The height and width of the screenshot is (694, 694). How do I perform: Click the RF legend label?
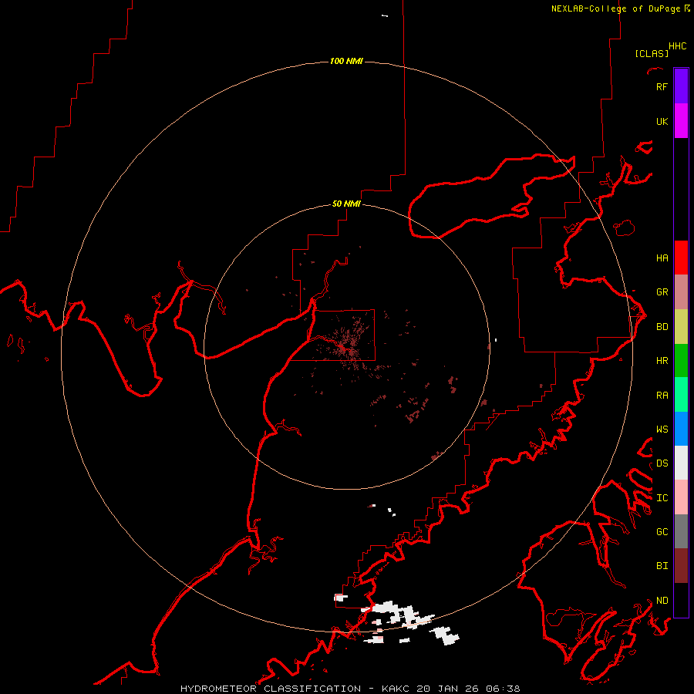point(662,86)
